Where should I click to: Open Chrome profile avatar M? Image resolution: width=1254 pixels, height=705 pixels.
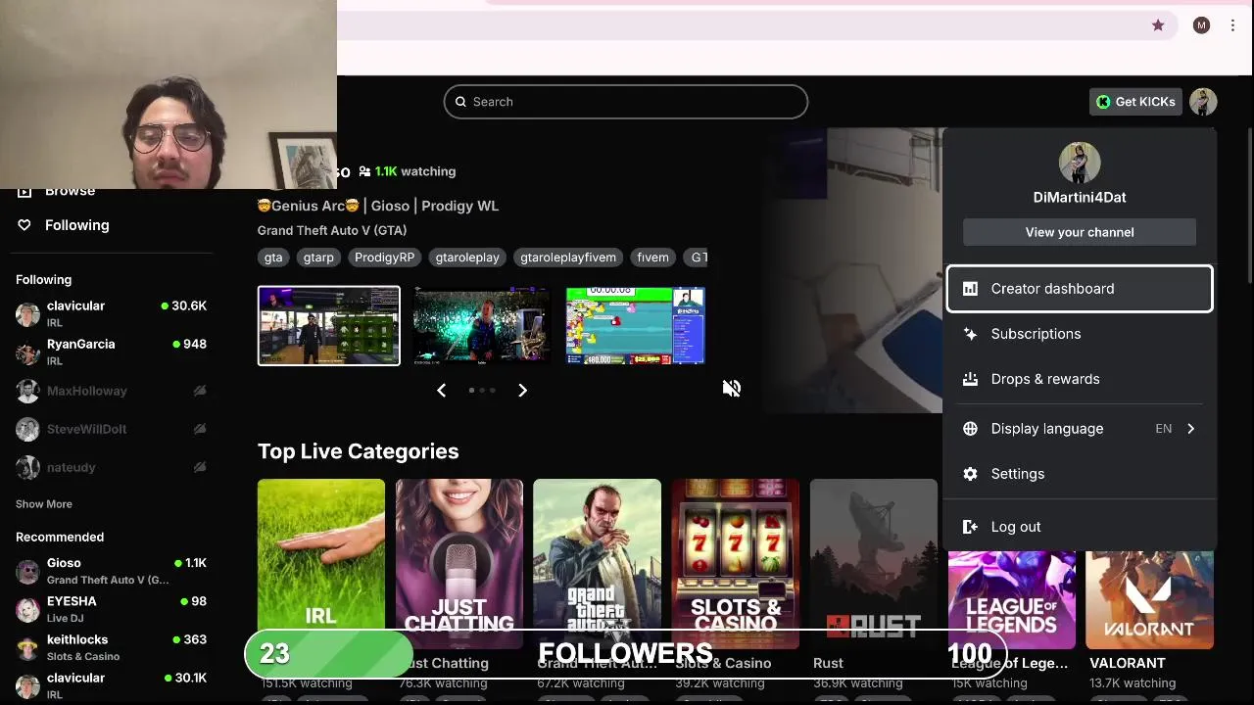[1201, 25]
